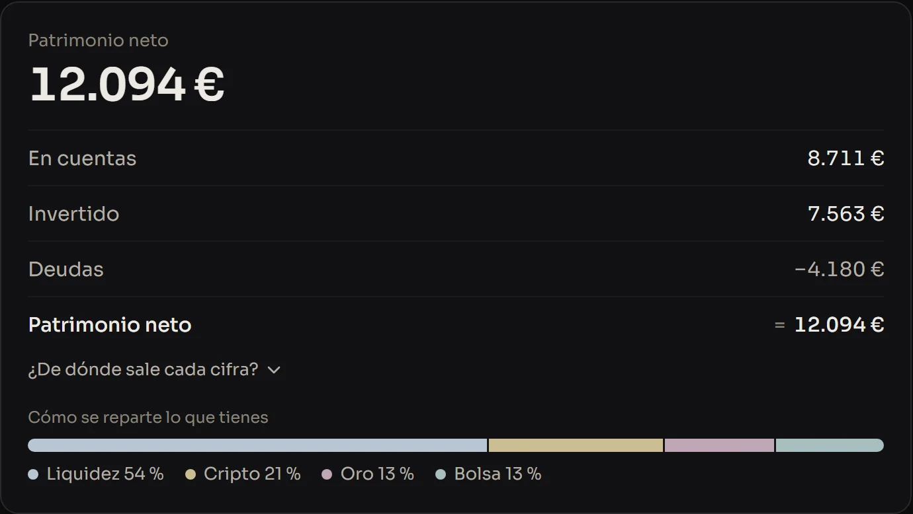
Task: Click the Bolsa legend color dot
Action: pos(441,474)
